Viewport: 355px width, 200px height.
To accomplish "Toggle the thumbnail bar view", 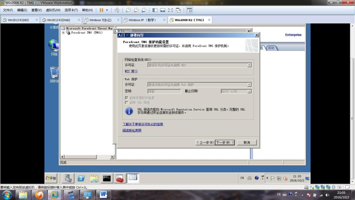I will 163,10.
